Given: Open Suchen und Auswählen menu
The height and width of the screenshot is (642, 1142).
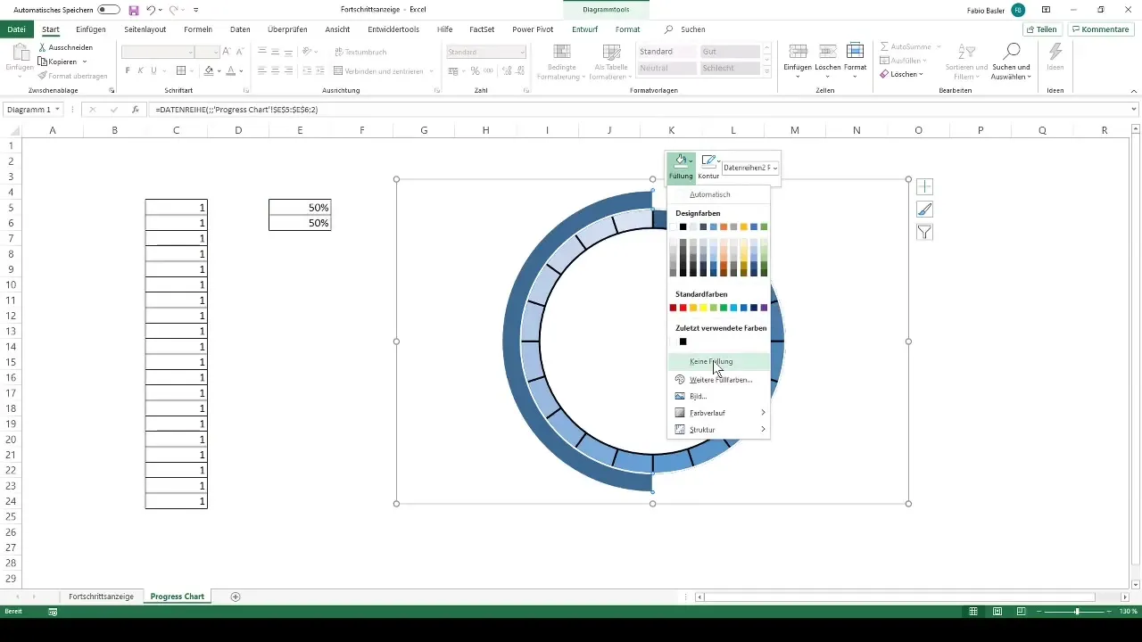Looking at the screenshot, I should (1011, 62).
